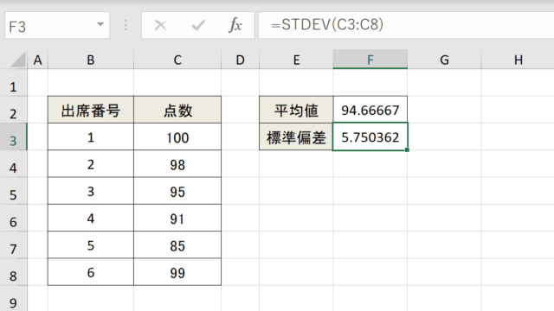Select the 平均値 value cell 94.66667

click(370, 110)
